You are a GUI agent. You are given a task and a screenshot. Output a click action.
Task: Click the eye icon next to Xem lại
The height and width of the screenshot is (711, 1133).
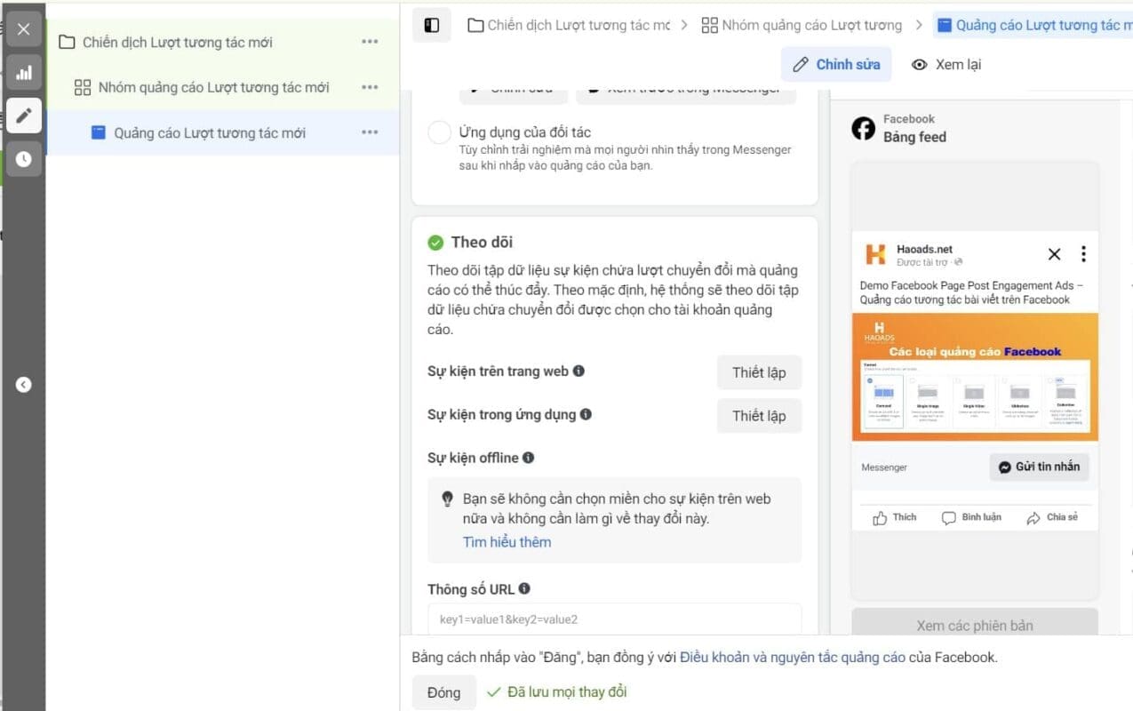[920, 65]
